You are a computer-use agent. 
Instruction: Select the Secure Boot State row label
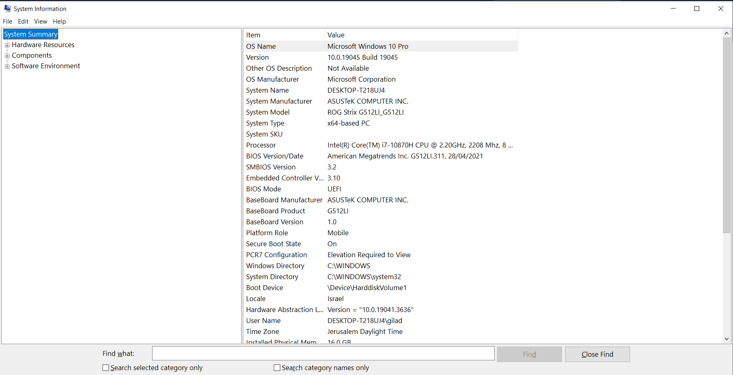point(273,244)
